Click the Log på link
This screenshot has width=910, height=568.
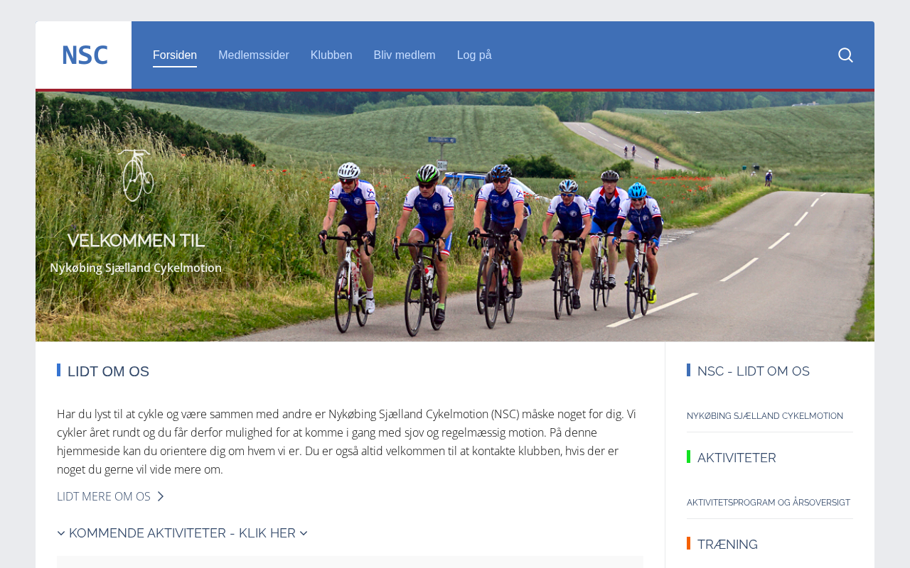474,55
